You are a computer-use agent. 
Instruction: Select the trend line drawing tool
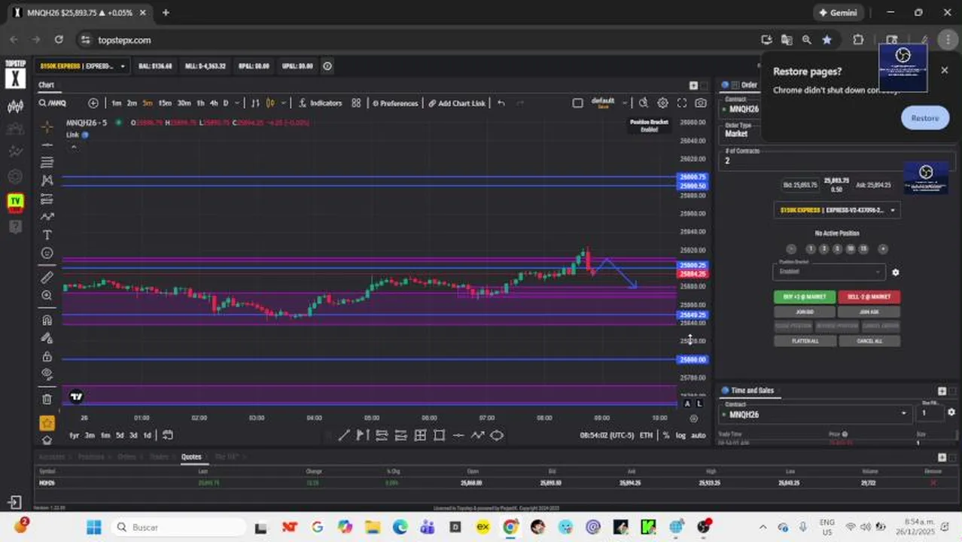47,145
